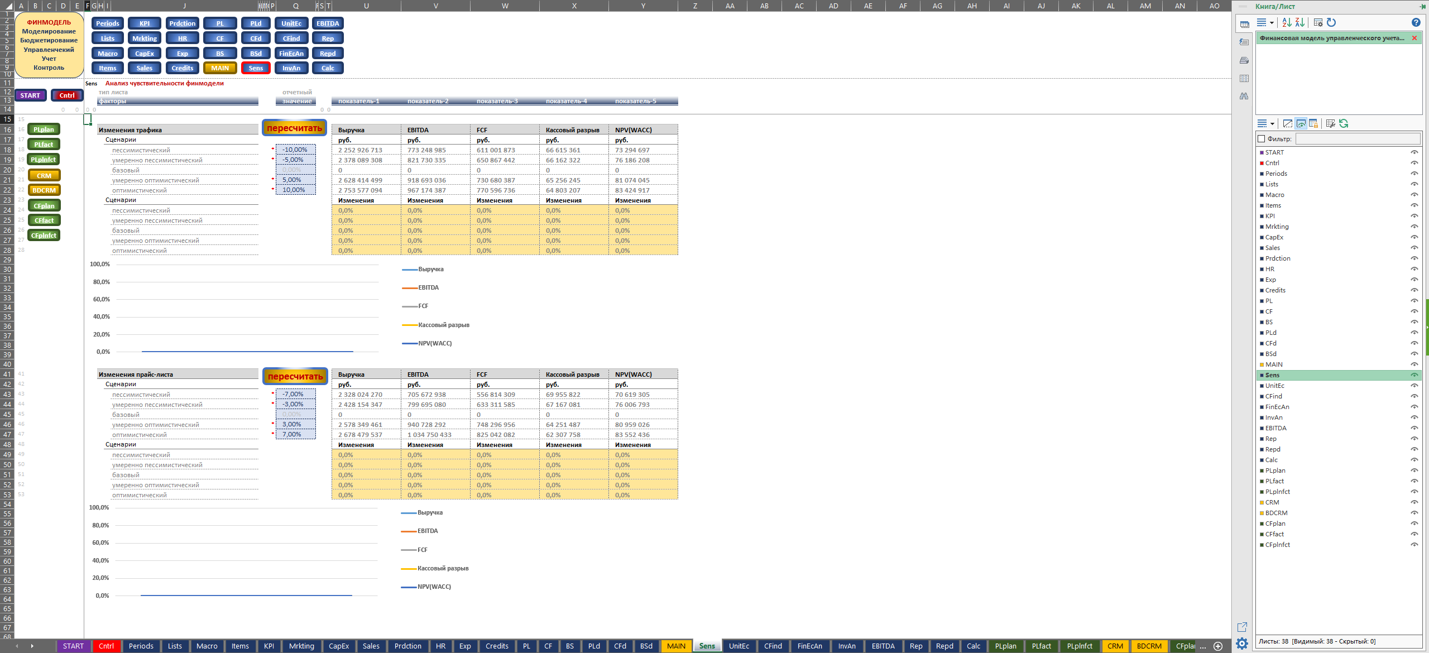Toggle visibility eye for Macro sheet

coord(1414,195)
